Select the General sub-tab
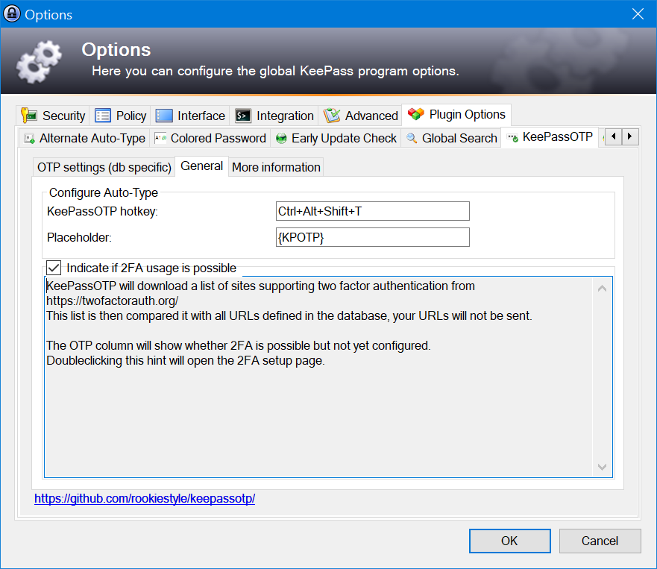657x569 pixels. [x=201, y=166]
